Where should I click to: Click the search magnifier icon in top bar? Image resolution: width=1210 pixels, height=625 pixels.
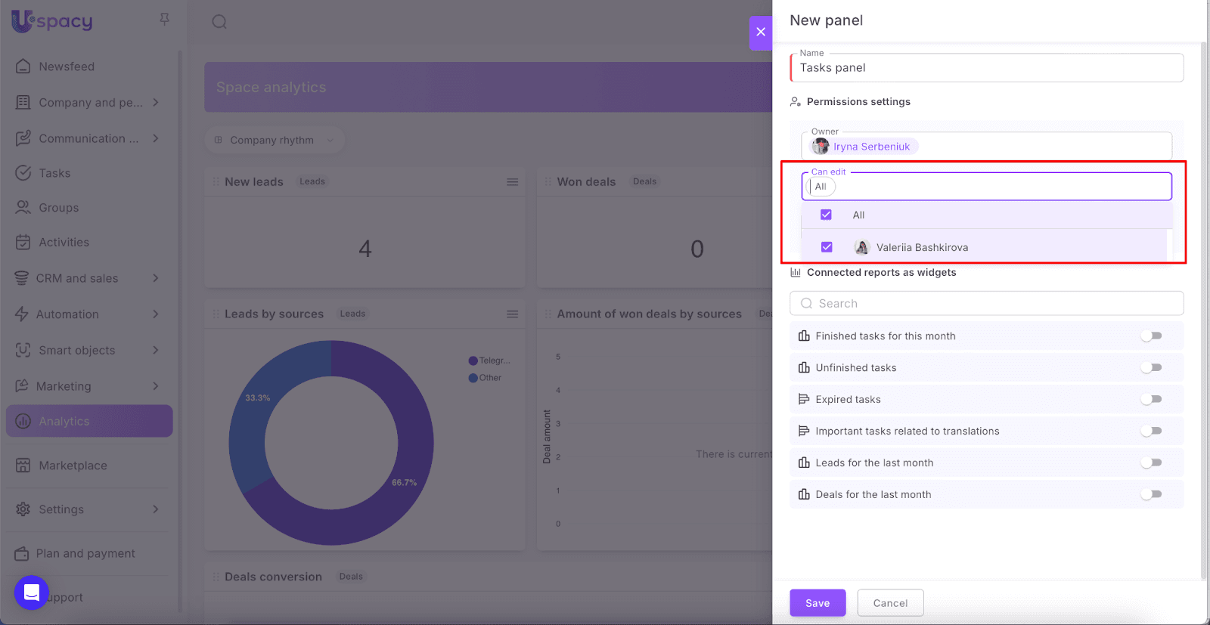[x=219, y=22]
